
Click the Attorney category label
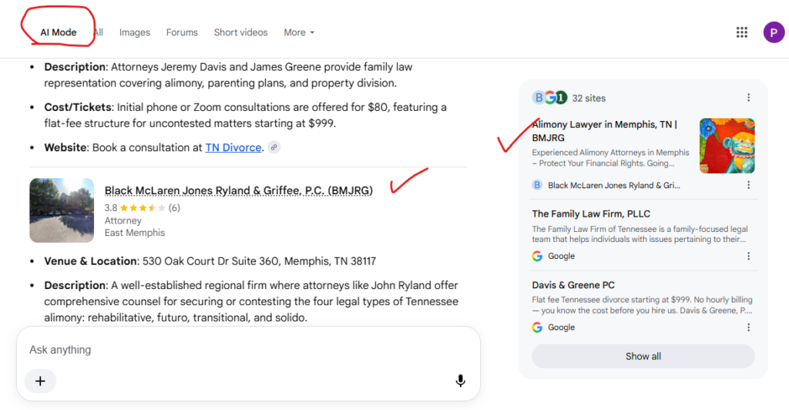tap(123, 220)
